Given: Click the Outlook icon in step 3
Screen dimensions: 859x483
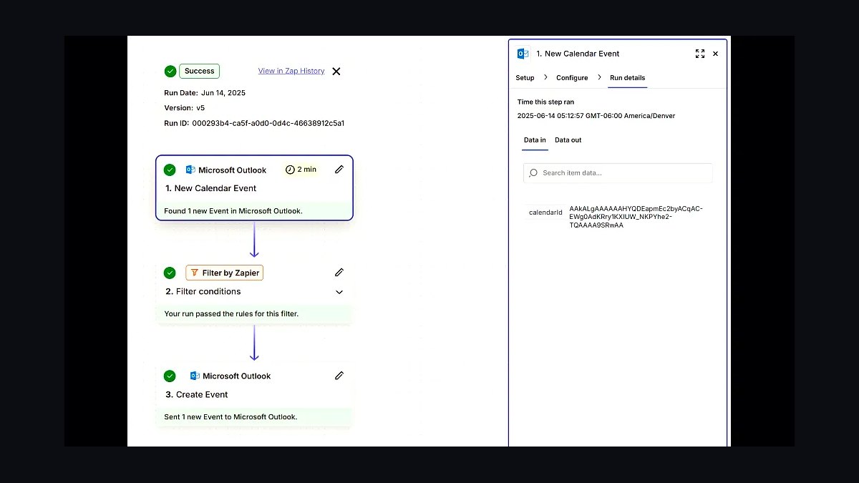Looking at the screenshot, I should click(x=195, y=376).
